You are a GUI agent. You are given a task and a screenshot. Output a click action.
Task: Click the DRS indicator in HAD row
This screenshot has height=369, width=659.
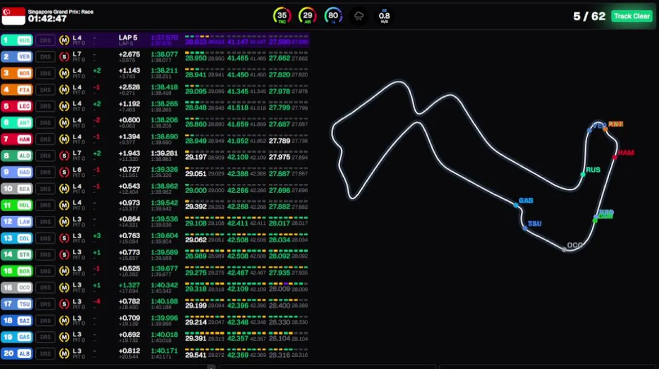[x=46, y=172]
